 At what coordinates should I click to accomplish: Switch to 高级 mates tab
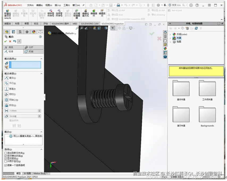pyautogui.click(x=13, y=47)
